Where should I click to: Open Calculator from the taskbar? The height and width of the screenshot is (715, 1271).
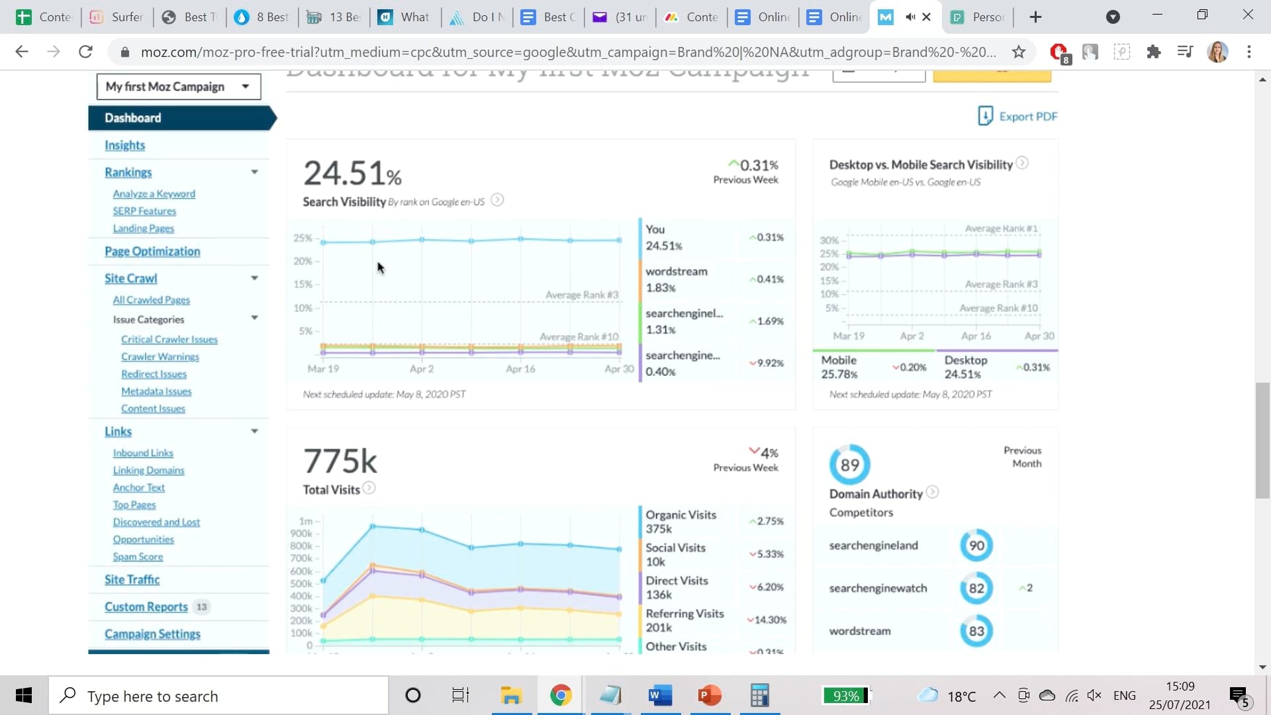[759, 696]
